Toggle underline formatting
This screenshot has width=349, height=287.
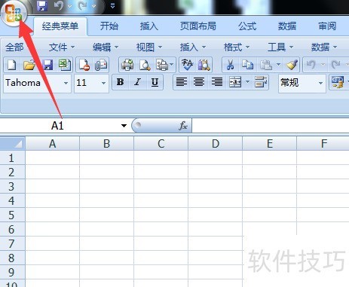click(155, 82)
